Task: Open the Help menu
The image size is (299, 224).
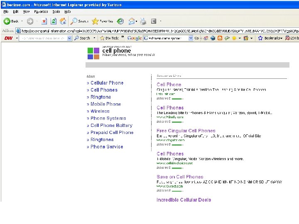Action: click(x=68, y=12)
